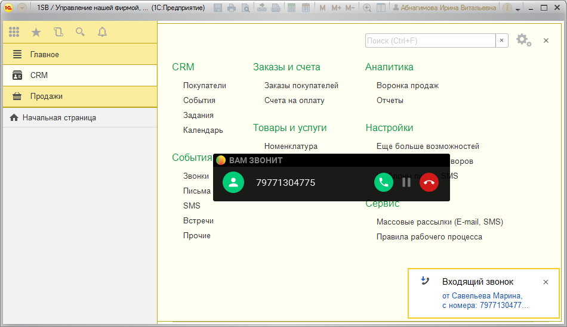Put the incoming call on hold
Image resolution: width=567 pixels, height=327 pixels.
[406, 182]
